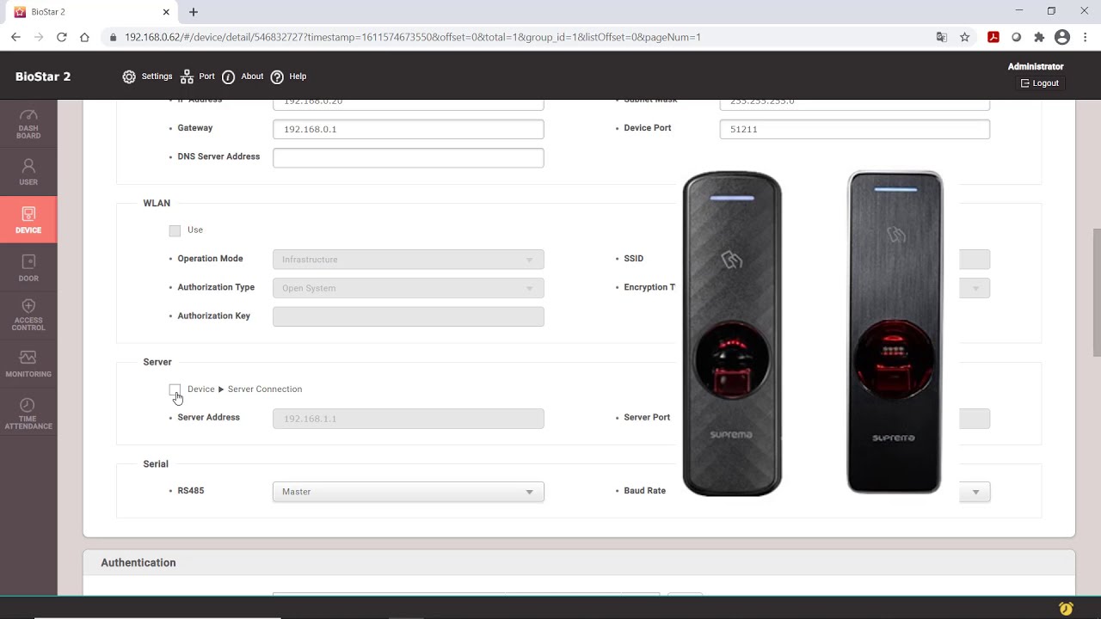Click the page vertical scrollbar

[x=1096, y=292]
